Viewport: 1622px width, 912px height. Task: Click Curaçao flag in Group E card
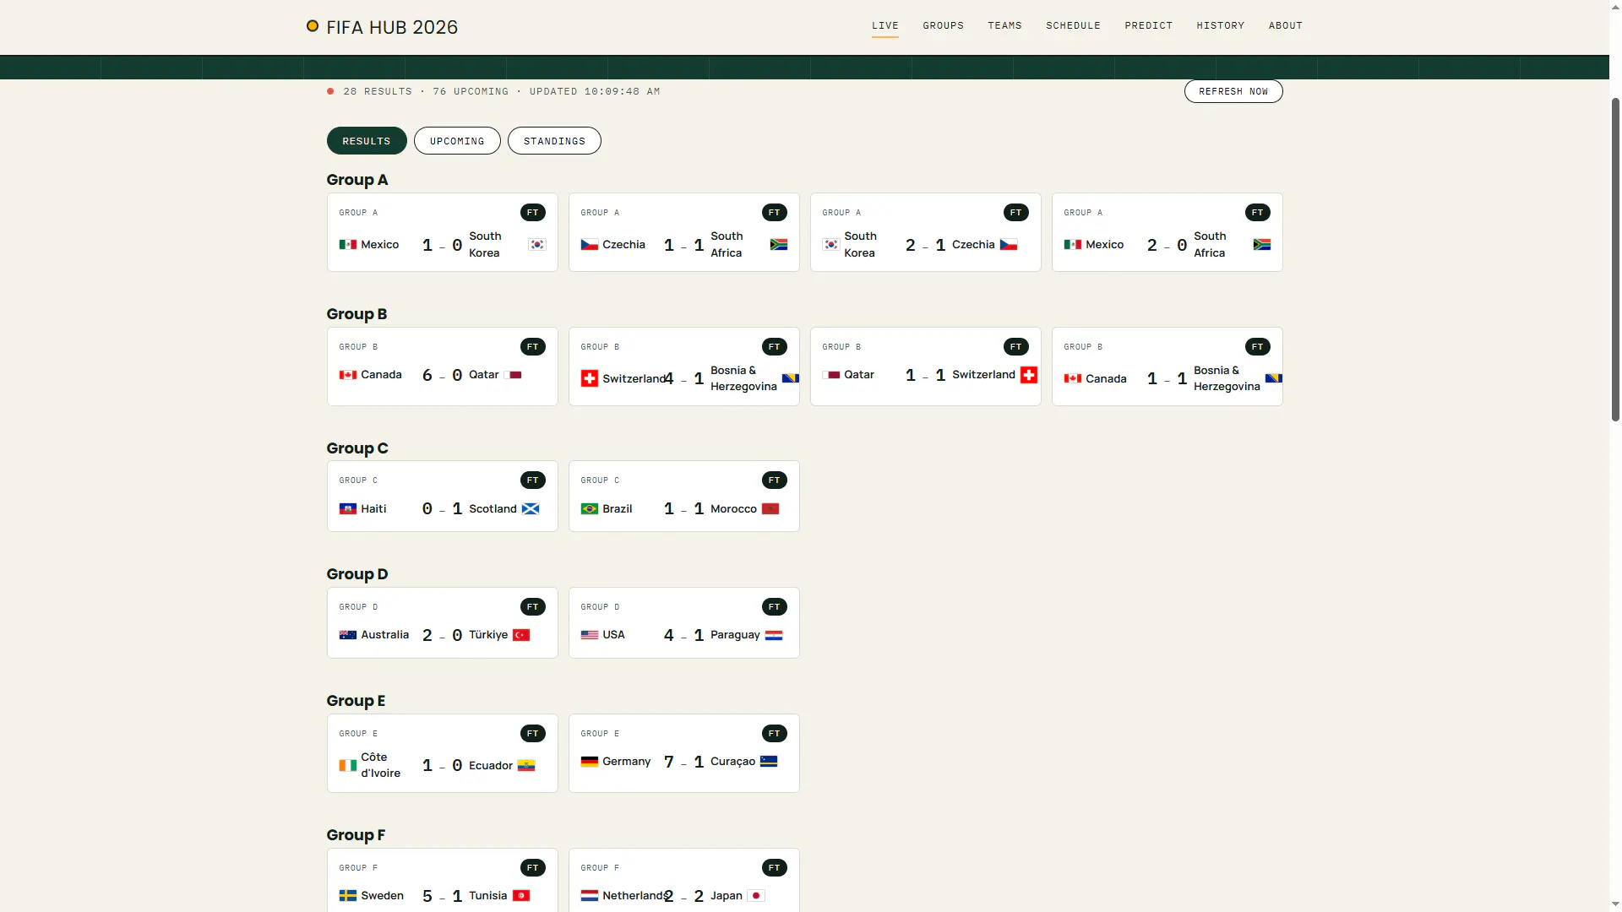[769, 762]
